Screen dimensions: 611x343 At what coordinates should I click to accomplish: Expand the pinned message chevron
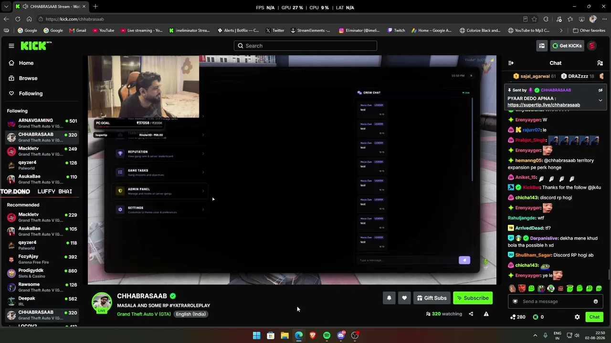pos(600,101)
